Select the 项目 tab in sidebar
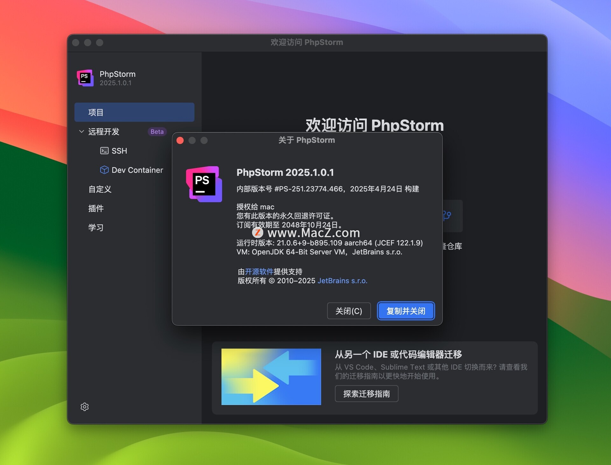The height and width of the screenshot is (465, 611). (134, 112)
